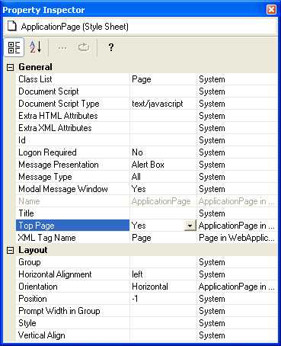The width and height of the screenshot is (281, 346).
Task: Click the XML Tag Name Page value
Action: (163, 238)
